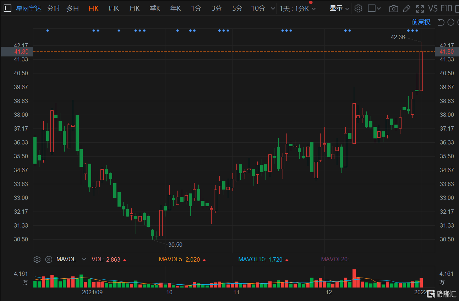Take a chart screenshot with camera icon
Viewport: 459px width, 301px height.
393,9
